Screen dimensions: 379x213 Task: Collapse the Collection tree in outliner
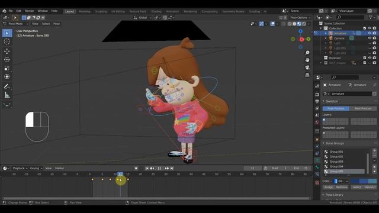[x=321, y=28]
